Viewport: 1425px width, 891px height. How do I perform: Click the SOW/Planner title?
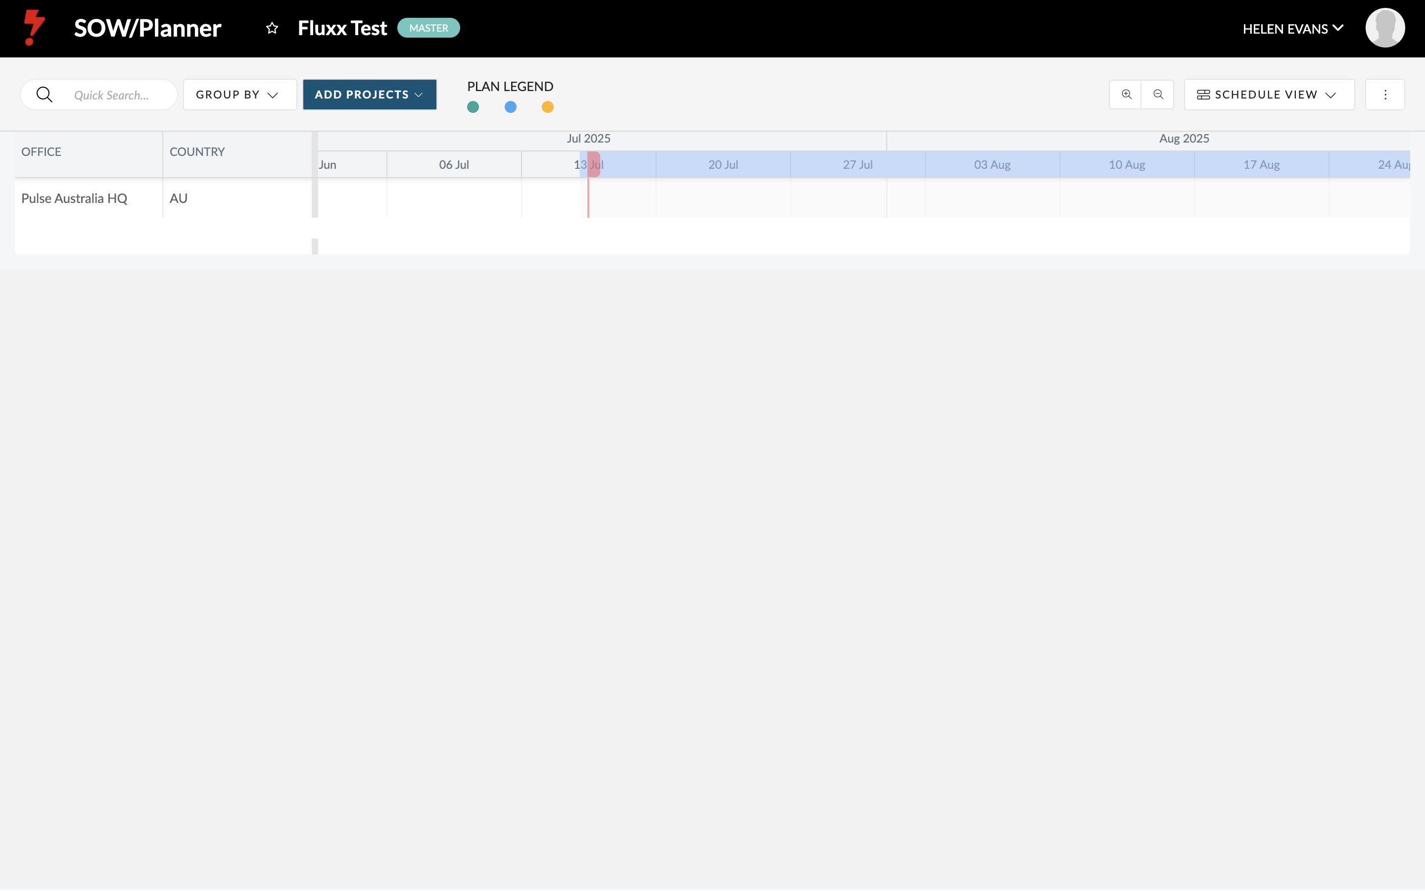point(147,28)
